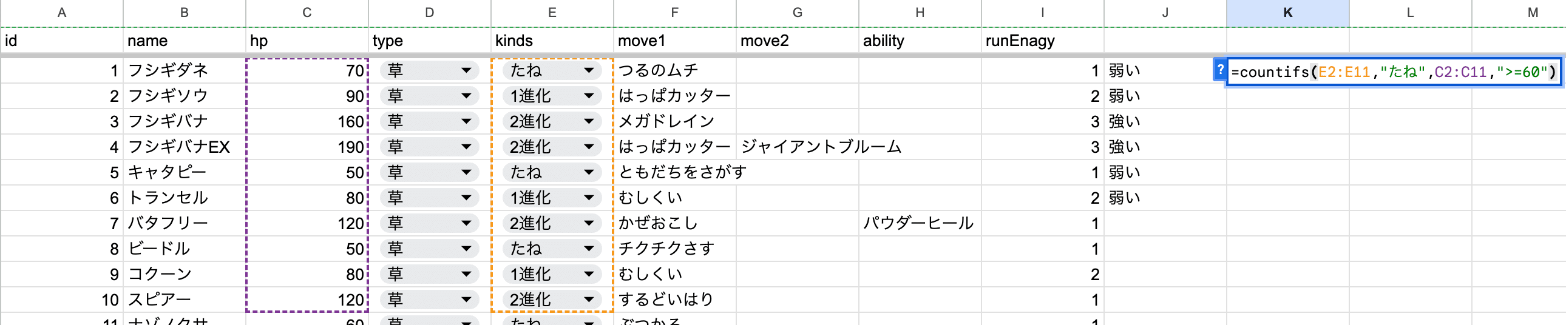
Task: Open type dropdown in スピアー row
Action: pos(466,300)
